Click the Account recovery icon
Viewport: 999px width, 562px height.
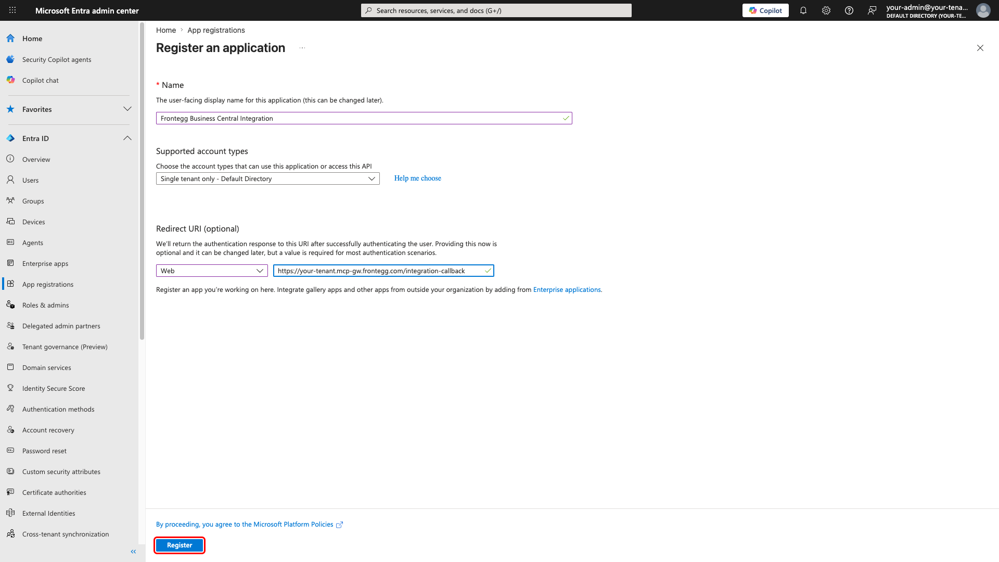(x=10, y=430)
